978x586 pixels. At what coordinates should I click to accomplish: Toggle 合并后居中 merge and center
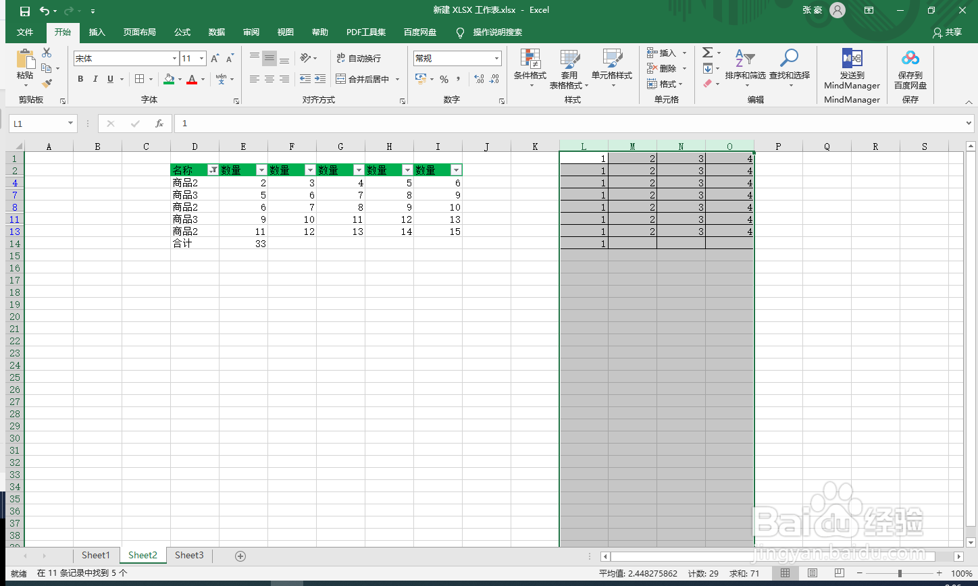click(x=363, y=79)
